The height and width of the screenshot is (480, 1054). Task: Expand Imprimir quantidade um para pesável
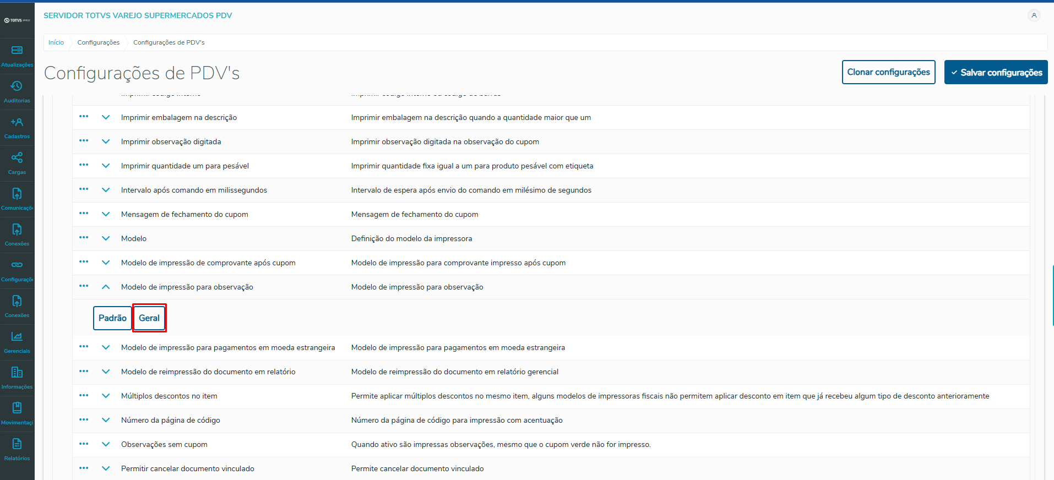106,166
